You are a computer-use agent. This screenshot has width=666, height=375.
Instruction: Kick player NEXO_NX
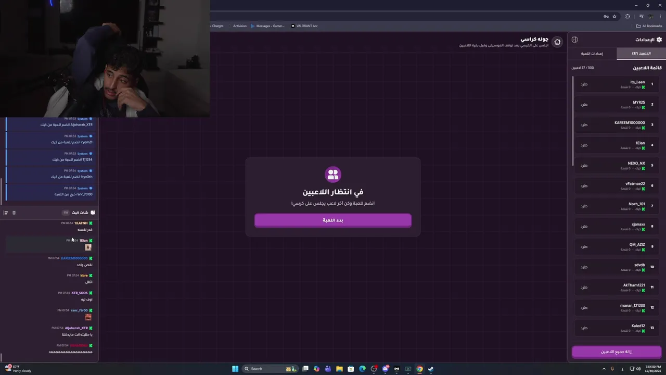584,166
